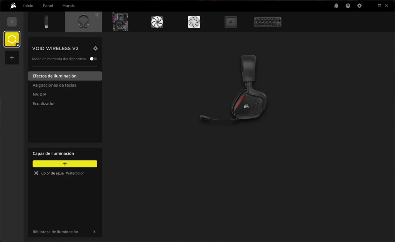Select the yellow hexagon profile
Screen dimensions: 395x242
[x=12, y=39]
